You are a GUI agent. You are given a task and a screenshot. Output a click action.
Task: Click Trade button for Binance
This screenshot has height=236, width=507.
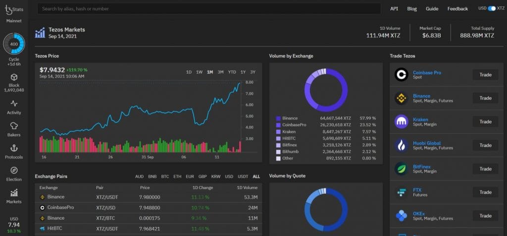click(485, 98)
